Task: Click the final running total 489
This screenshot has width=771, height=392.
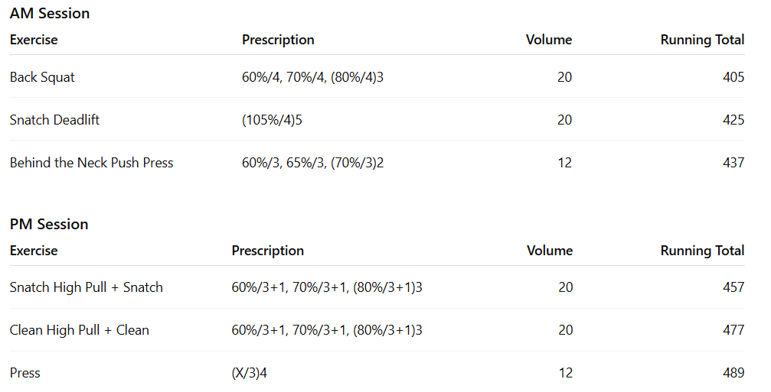Action: 733,373
